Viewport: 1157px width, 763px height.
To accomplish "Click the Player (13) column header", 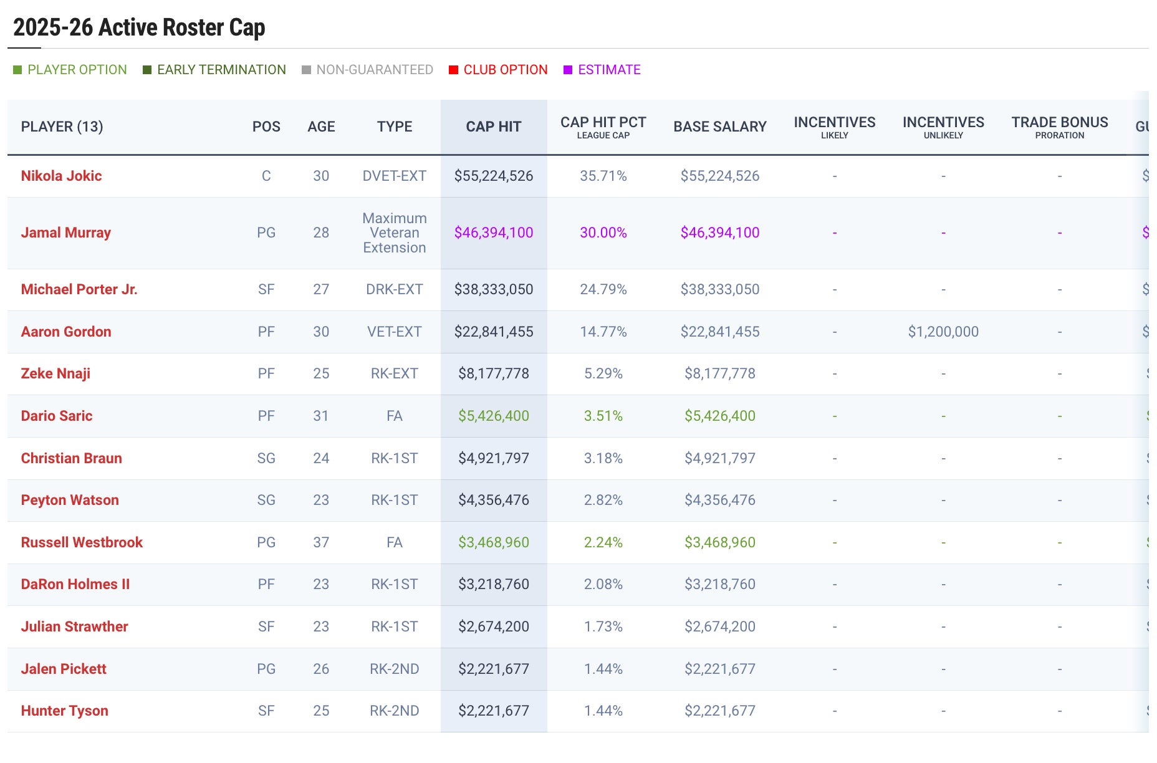I will point(62,127).
